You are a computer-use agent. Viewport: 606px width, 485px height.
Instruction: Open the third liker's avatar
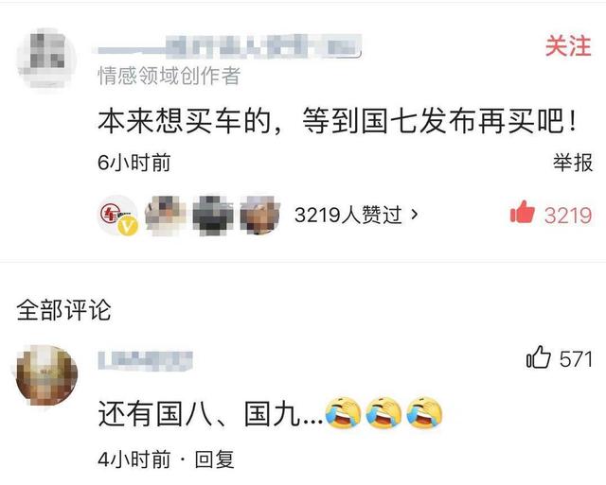[x=213, y=215]
